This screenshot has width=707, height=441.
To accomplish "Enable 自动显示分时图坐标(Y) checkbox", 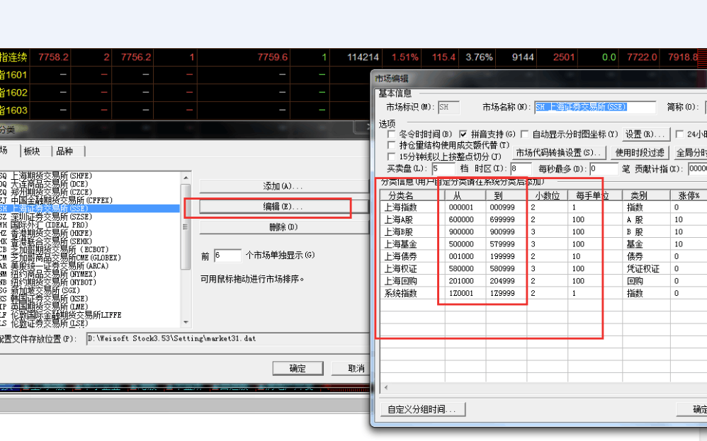I will coord(524,134).
